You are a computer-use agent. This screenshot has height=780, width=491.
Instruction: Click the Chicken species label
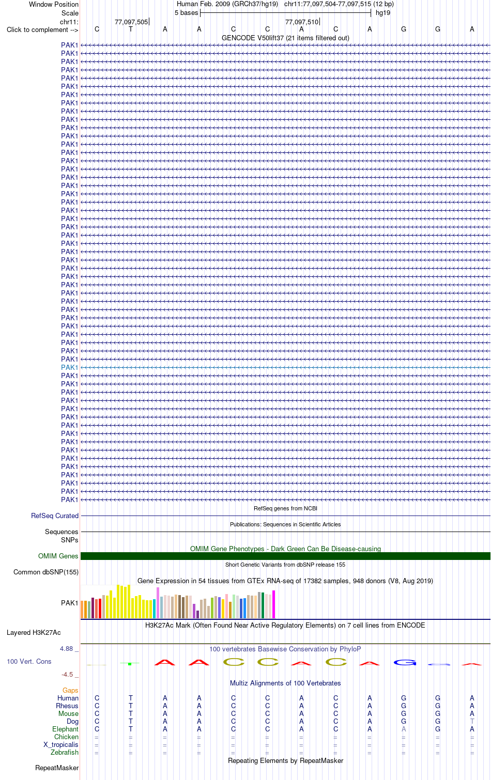(x=67, y=737)
